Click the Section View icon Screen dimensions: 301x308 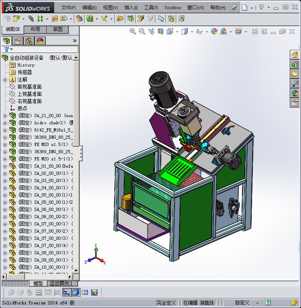pyautogui.click(x=161, y=31)
